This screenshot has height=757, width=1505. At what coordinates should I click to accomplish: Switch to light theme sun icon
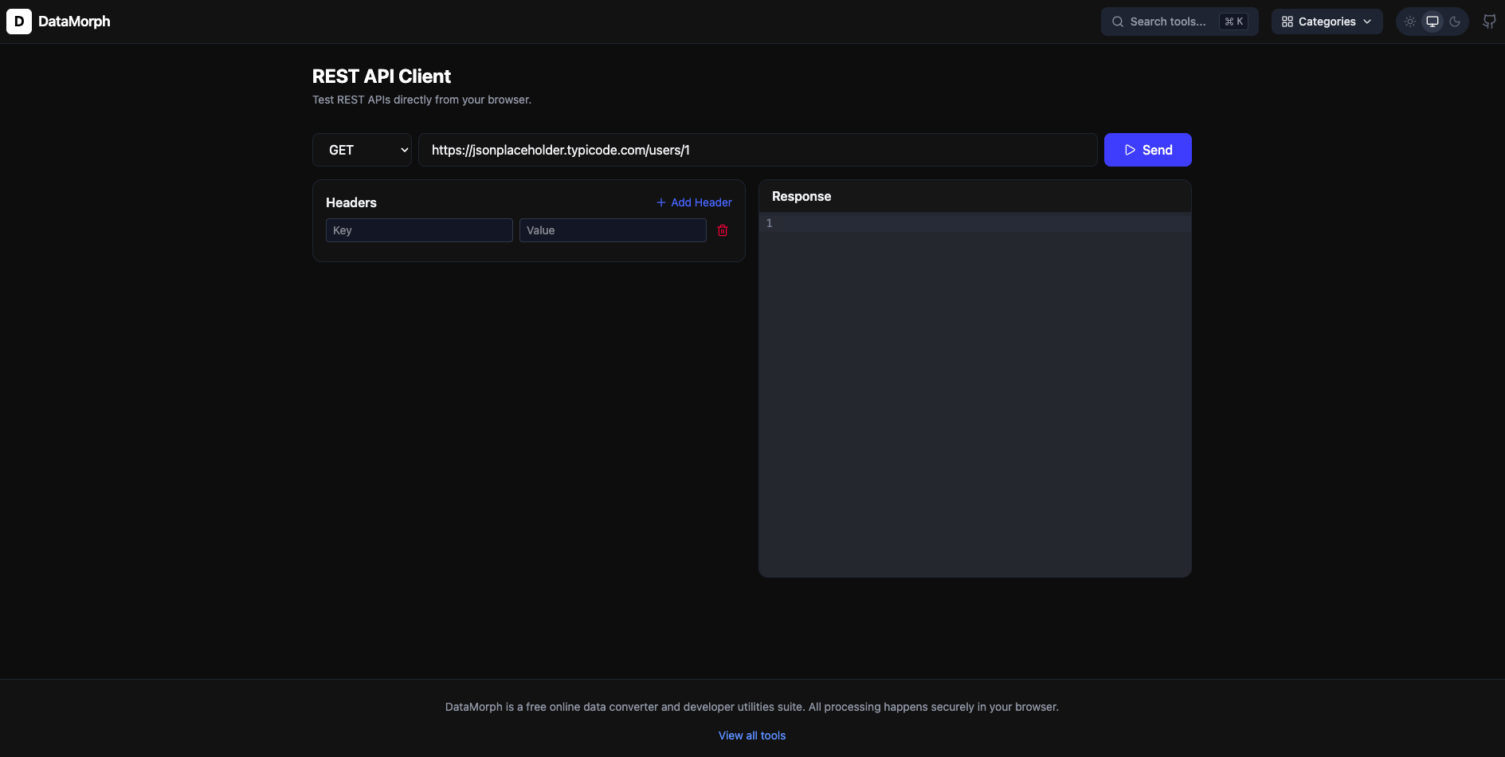point(1410,22)
